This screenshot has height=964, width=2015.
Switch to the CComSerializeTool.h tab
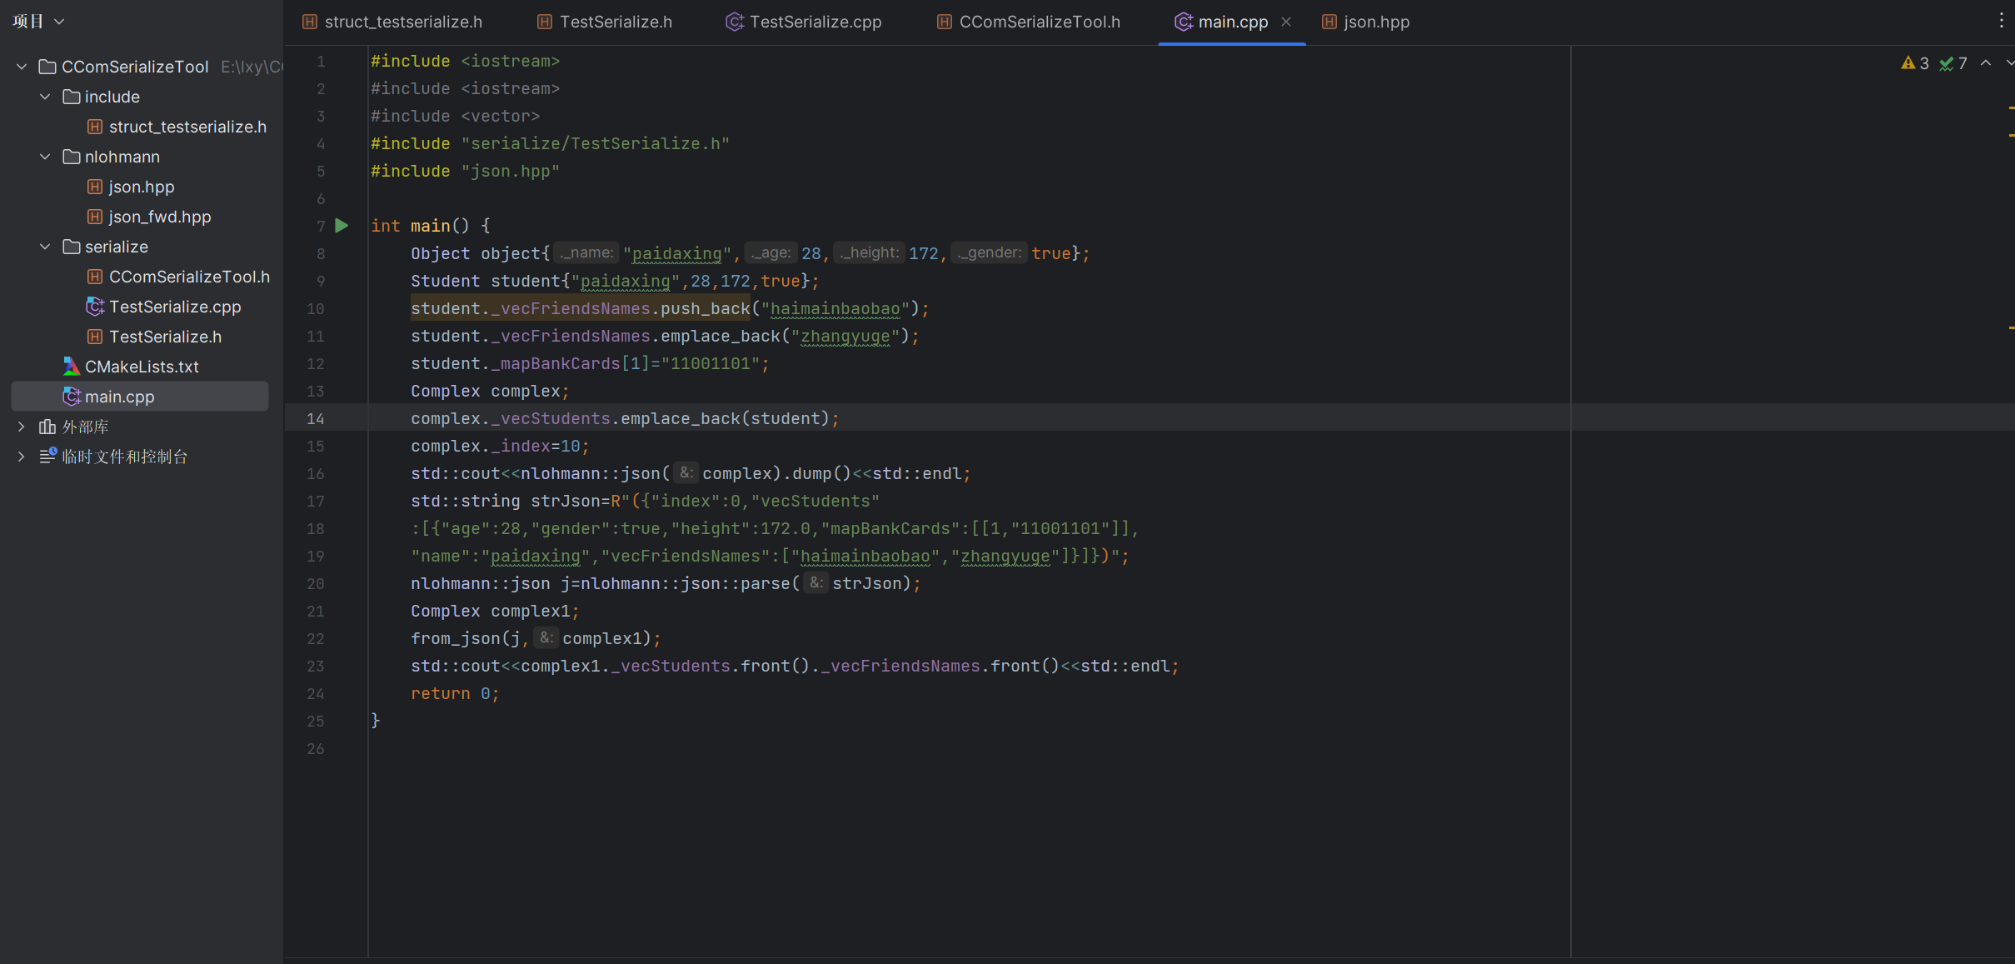(1039, 22)
